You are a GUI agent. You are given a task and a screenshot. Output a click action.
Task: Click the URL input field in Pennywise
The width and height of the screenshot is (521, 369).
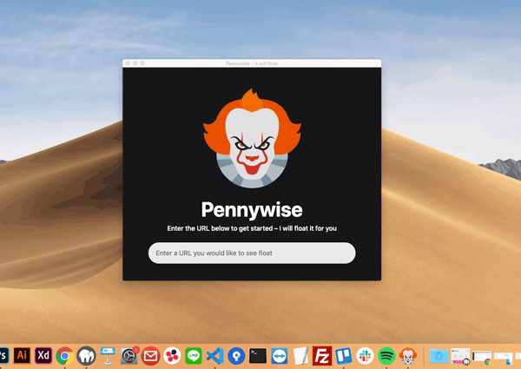(x=252, y=253)
